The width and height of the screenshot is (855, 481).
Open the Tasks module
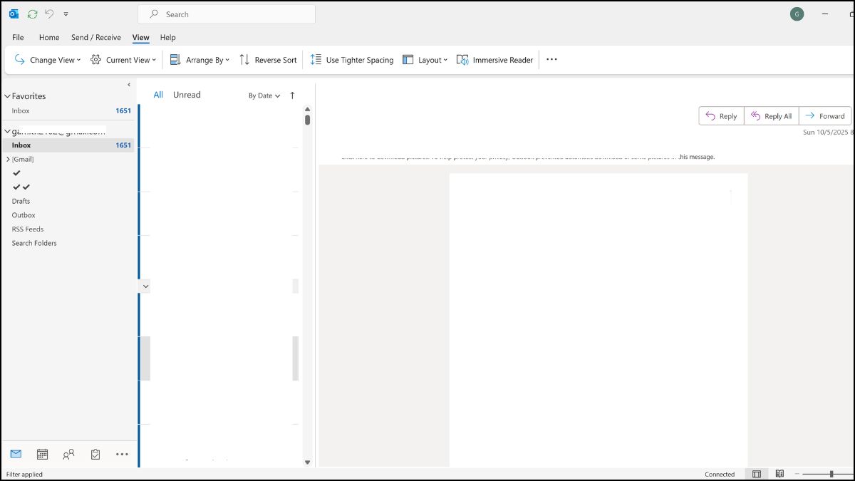point(95,454)
